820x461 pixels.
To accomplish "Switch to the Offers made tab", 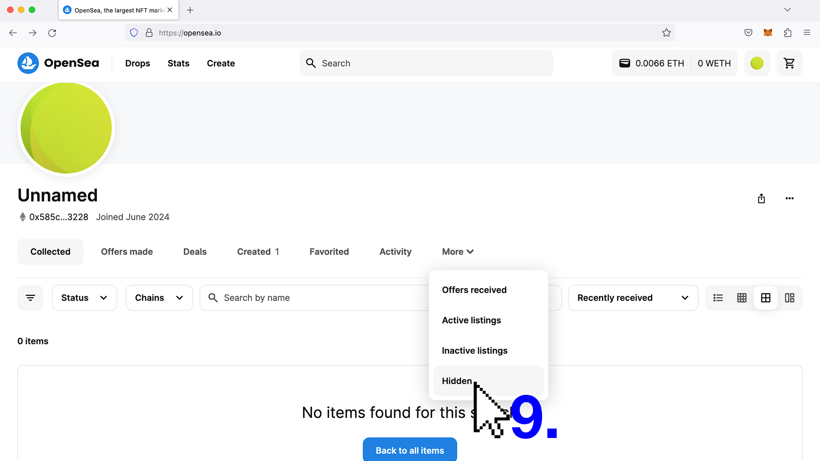I will point(127,252).
